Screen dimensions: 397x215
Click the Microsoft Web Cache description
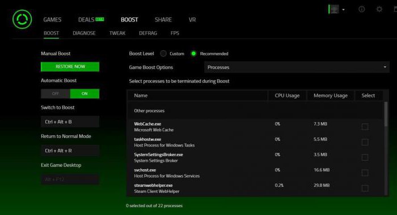pos(154,130)
